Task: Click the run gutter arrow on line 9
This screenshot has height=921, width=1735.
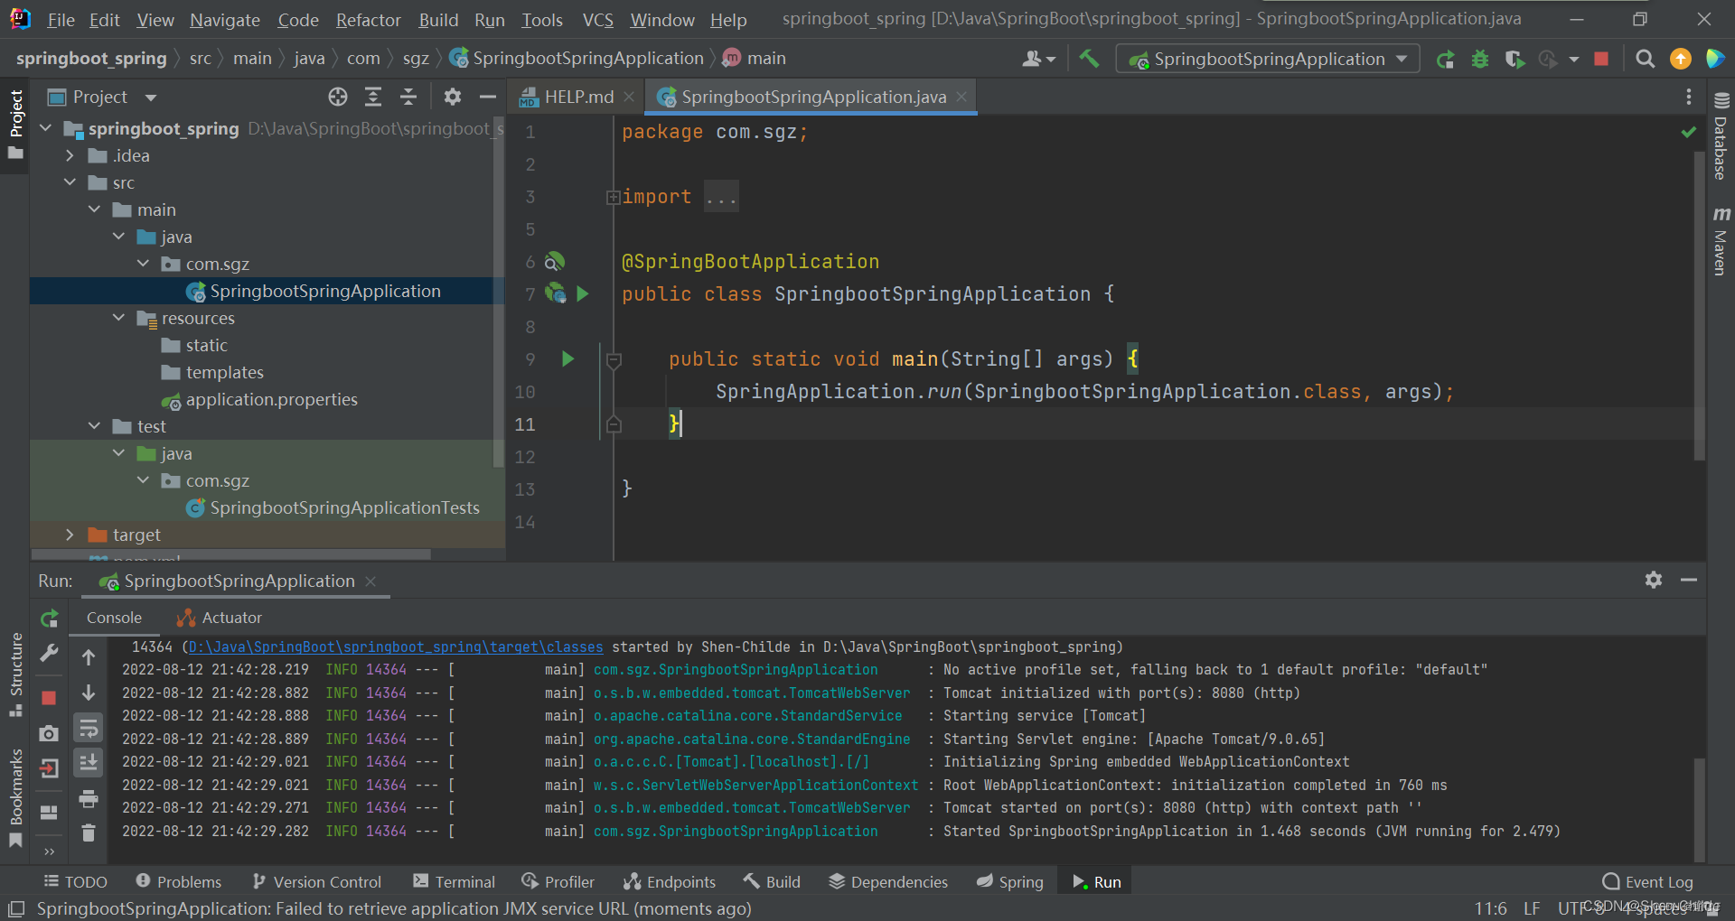Action: tap(567, 358)
